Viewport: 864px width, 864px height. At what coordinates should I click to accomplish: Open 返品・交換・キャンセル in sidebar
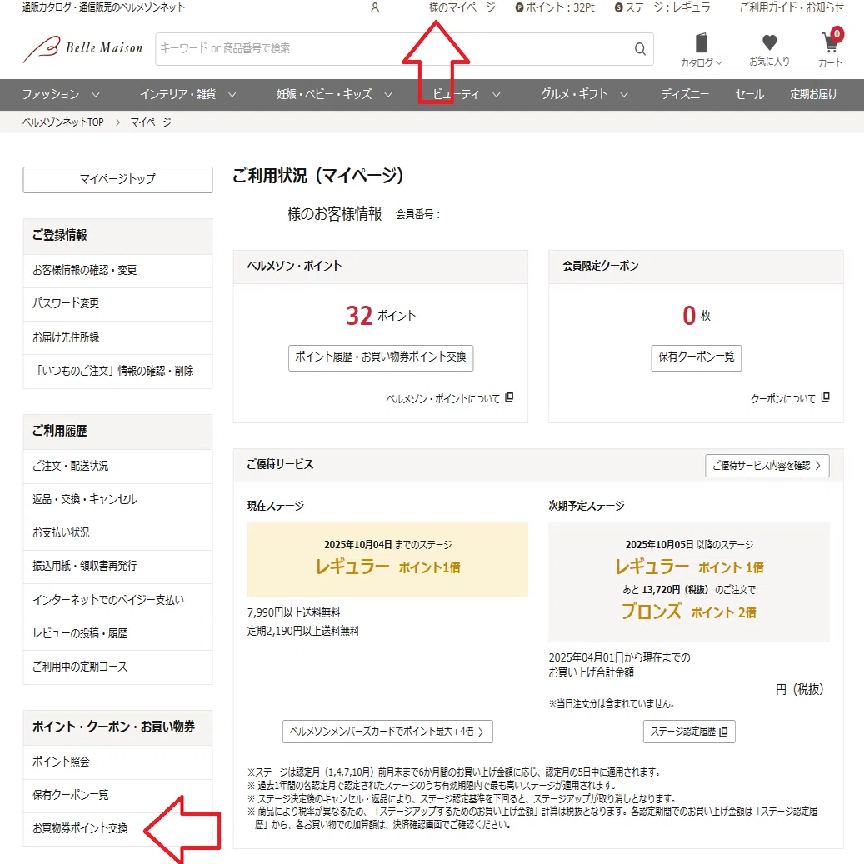117,499
